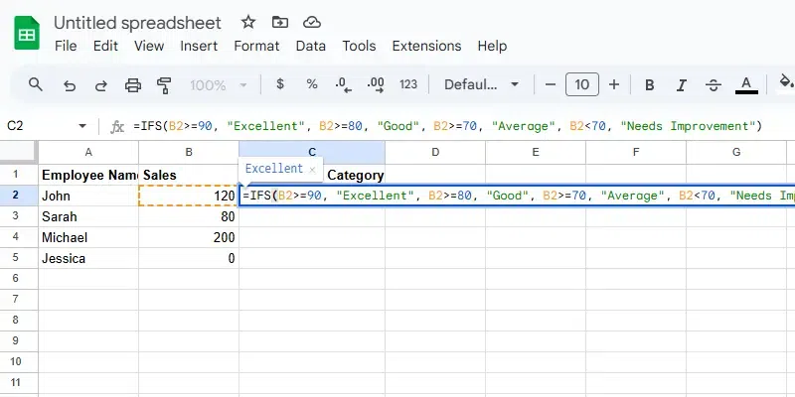The image size is (795, 397).
Task: Open the Extensions menu
Action: click(426, 46)
